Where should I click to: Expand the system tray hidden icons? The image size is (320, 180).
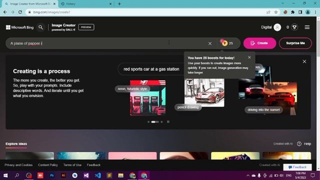click(x=248, y=175)
